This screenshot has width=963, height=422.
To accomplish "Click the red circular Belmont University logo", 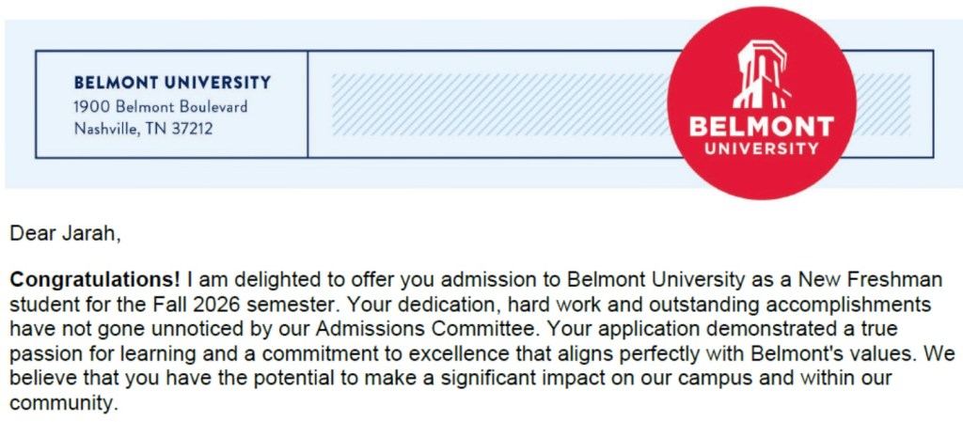I will pyautogui.click(x=762, y=103).
